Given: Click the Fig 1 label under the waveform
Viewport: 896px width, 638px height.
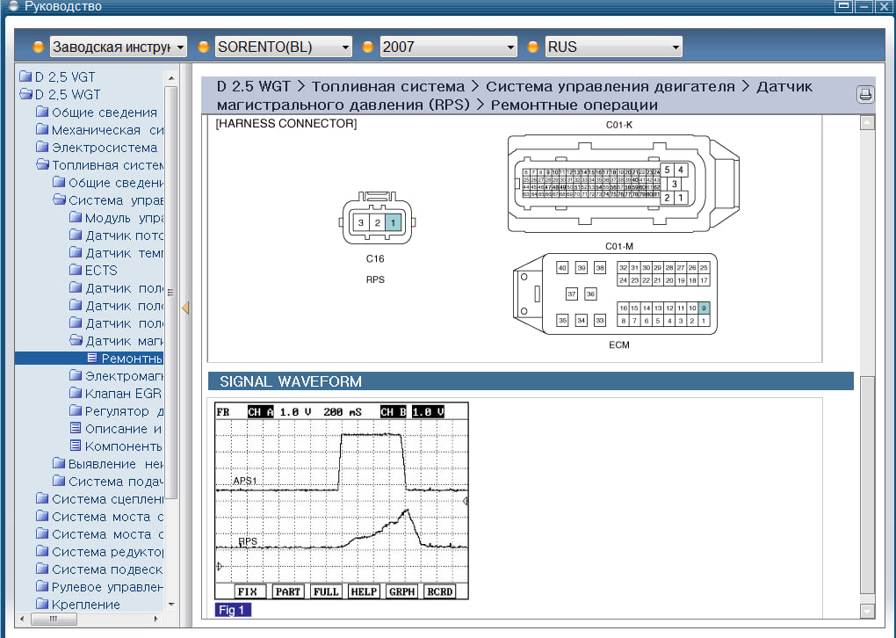Looking at the screenshot, I should coord(233,610).
